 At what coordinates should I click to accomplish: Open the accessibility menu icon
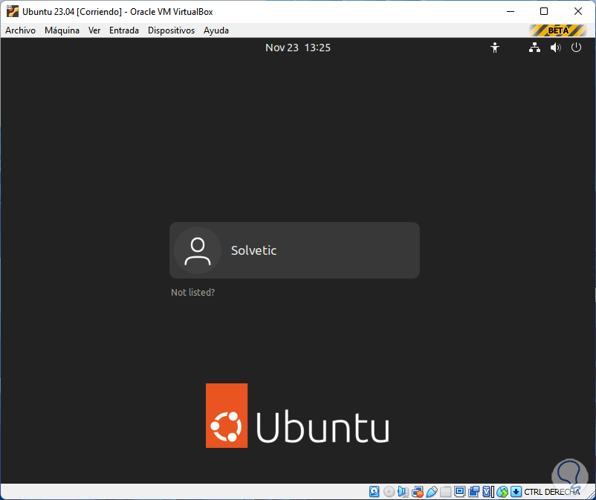click(494, 48)
